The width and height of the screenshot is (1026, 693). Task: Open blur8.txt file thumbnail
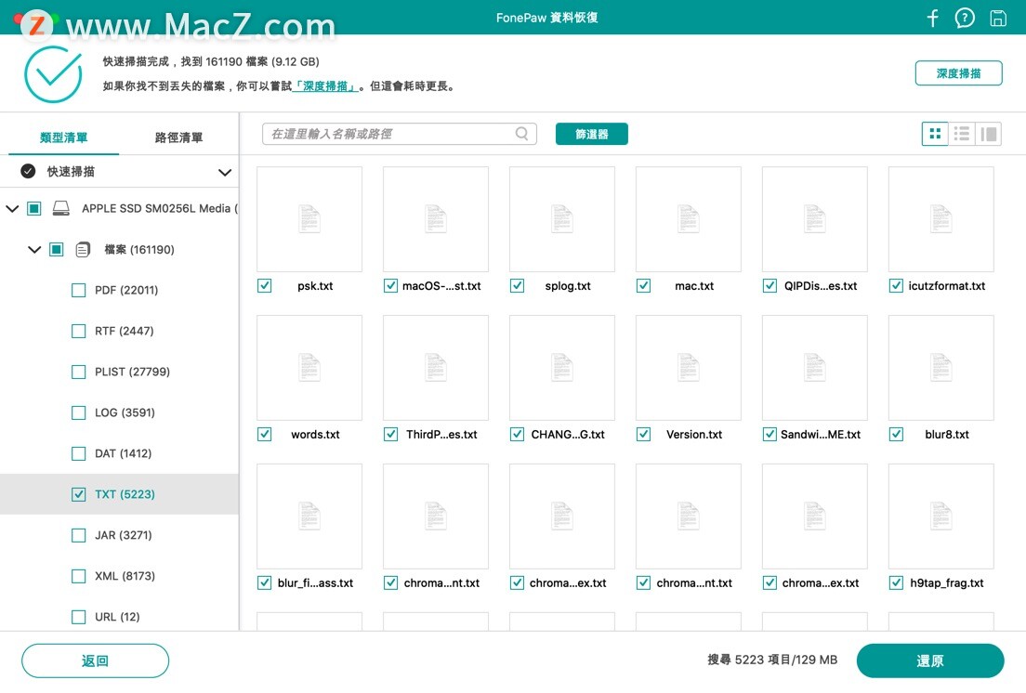(940, 368)
